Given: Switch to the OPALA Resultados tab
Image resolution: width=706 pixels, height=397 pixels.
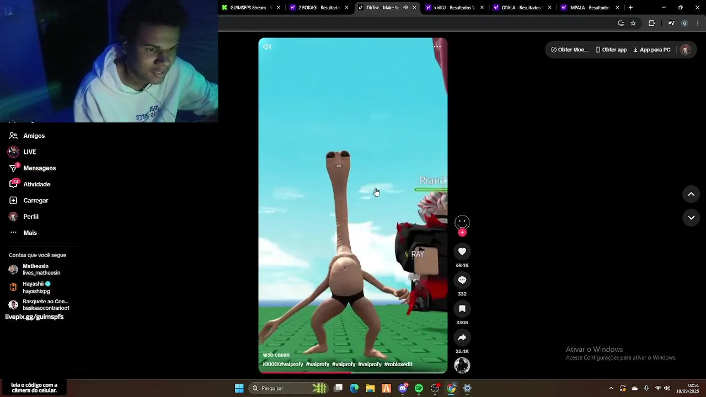Looking at the screenshot, I should 522,8.
